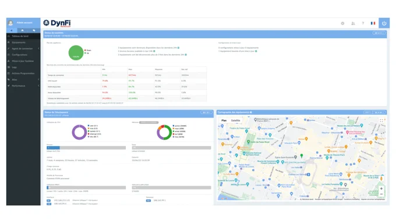Click the second network interface badge
This screenshot has height=223, width=396.
click(48, 204)
